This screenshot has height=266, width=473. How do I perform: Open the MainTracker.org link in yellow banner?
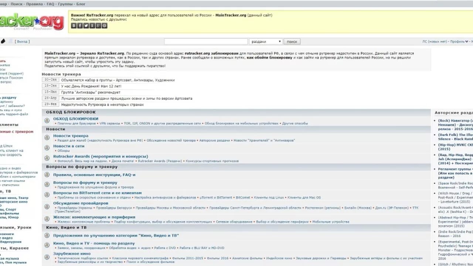[231, 15]
